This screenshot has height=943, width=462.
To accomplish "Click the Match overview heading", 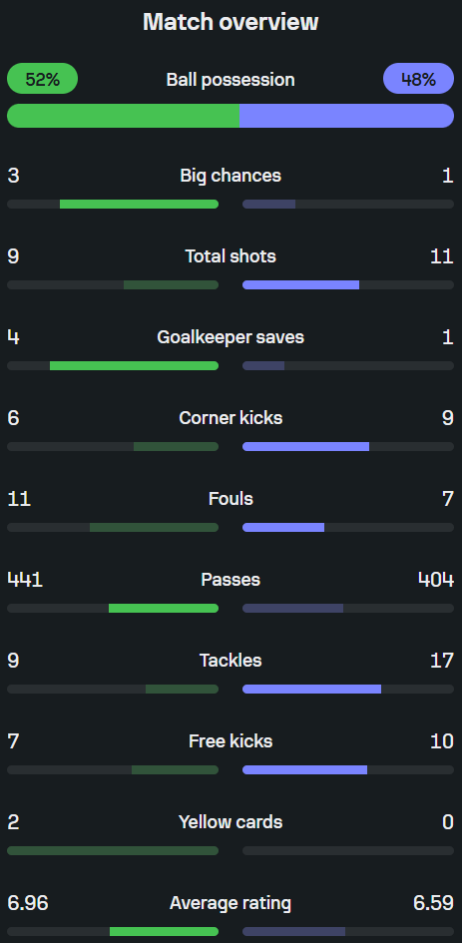I will 231,22.
